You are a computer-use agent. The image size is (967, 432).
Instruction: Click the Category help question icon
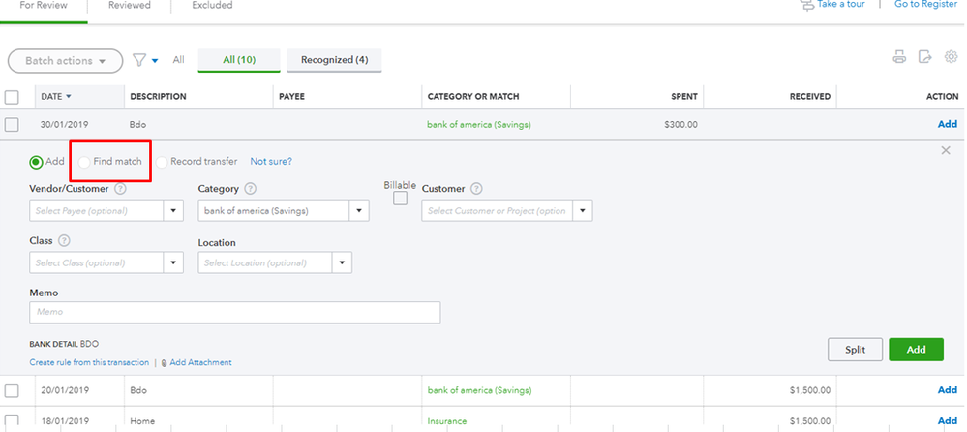coord(251,189)
